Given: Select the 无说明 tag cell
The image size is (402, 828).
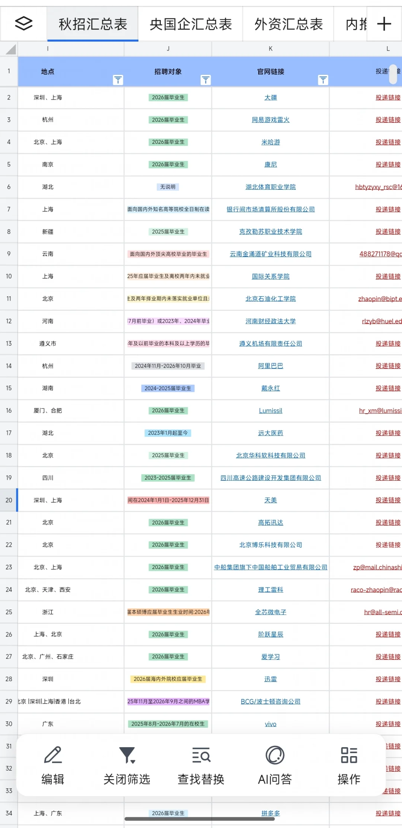Looking at the screenshot, I should tap(168, 187).
